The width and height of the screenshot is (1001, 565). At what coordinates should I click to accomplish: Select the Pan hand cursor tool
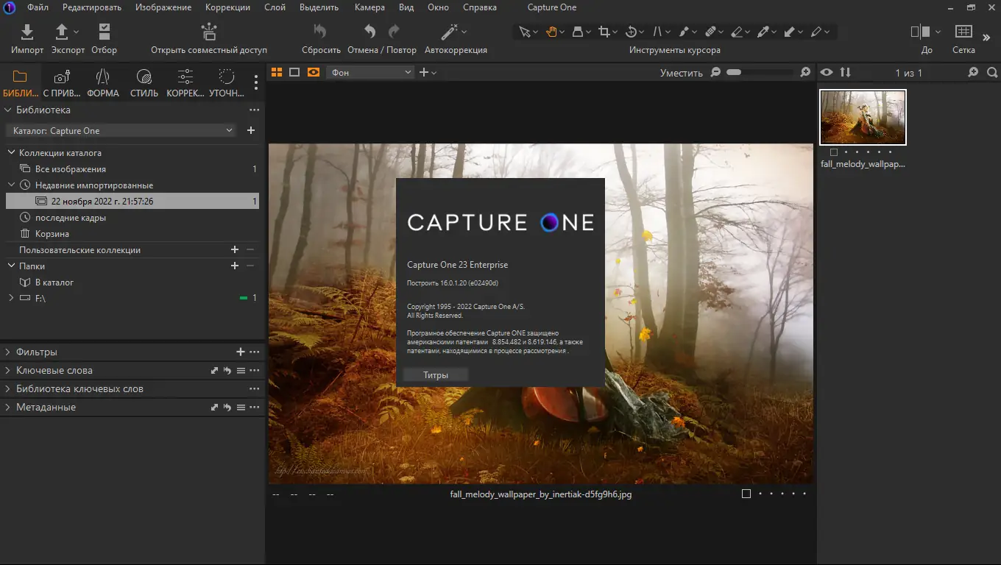[x=551, y=32]
